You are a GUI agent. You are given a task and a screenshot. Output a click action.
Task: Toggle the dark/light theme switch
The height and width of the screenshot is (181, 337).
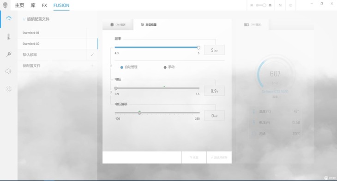[x=261, y=6]
